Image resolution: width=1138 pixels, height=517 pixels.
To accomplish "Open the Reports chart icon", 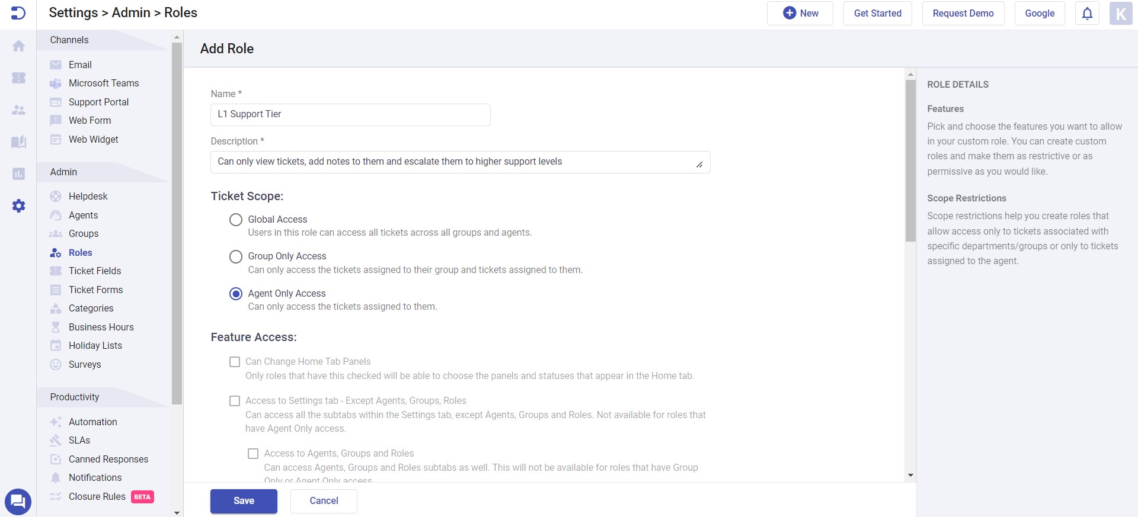I will [x=18, y=174].
